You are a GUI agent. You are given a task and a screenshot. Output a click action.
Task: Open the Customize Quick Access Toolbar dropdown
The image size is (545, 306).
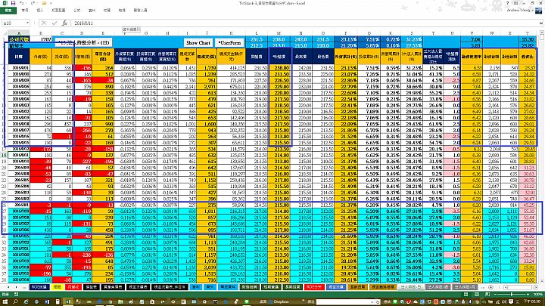[52, 3]
